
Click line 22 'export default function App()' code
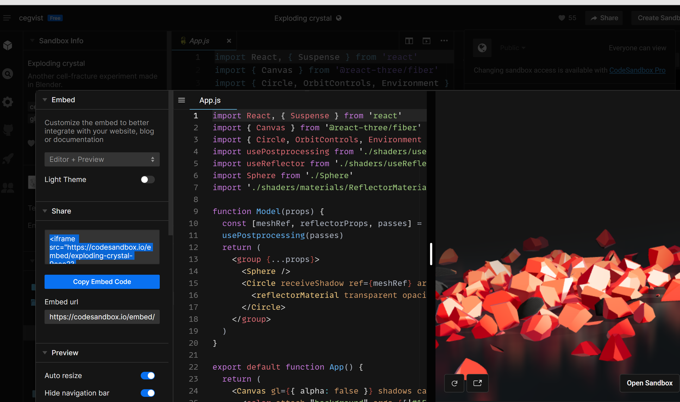coord(288,367)
